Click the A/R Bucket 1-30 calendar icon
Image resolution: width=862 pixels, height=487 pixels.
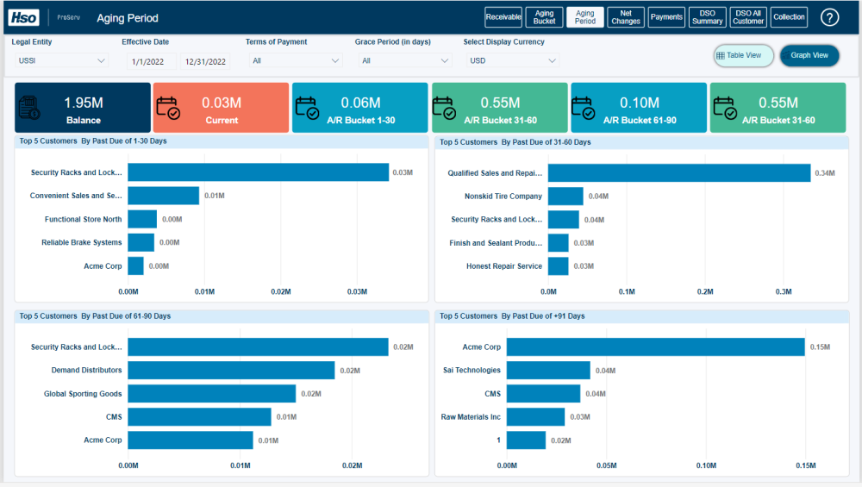(308, 108)
